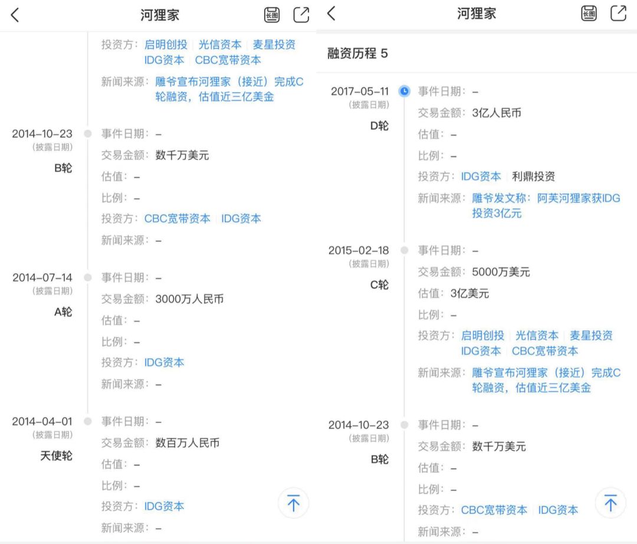Image resolution: width=637 pixels, height=544 pixels.
Task: Go back using right screen's back arrow
Action: 331,14
